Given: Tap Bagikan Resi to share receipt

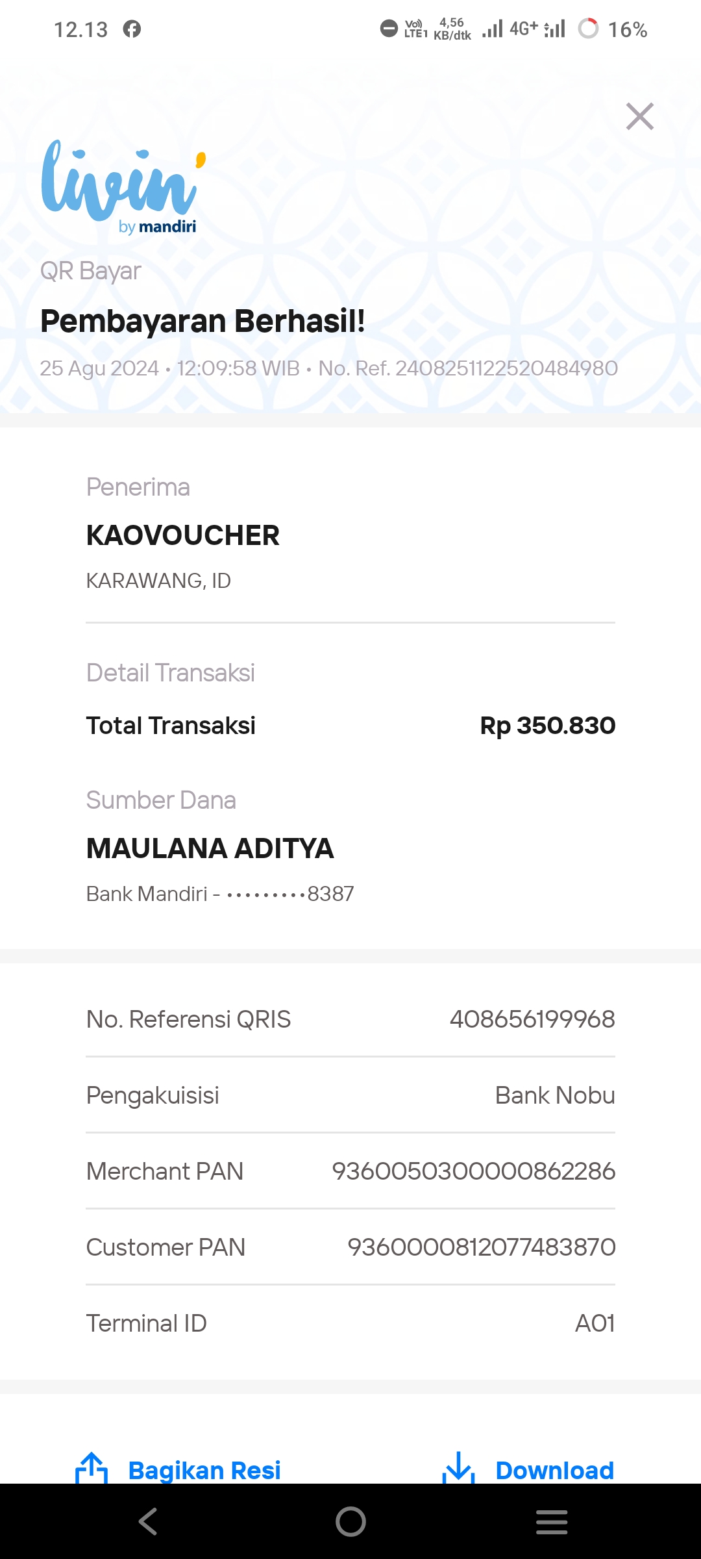Looking at the screenshot, I should (204, 1471).
